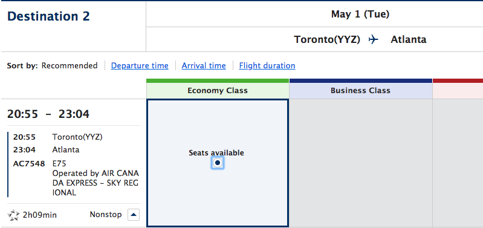Viewport: 483px width, 228px height.
Task: Click the May 1 (Tue) date header
Action: tap(360, 14)
